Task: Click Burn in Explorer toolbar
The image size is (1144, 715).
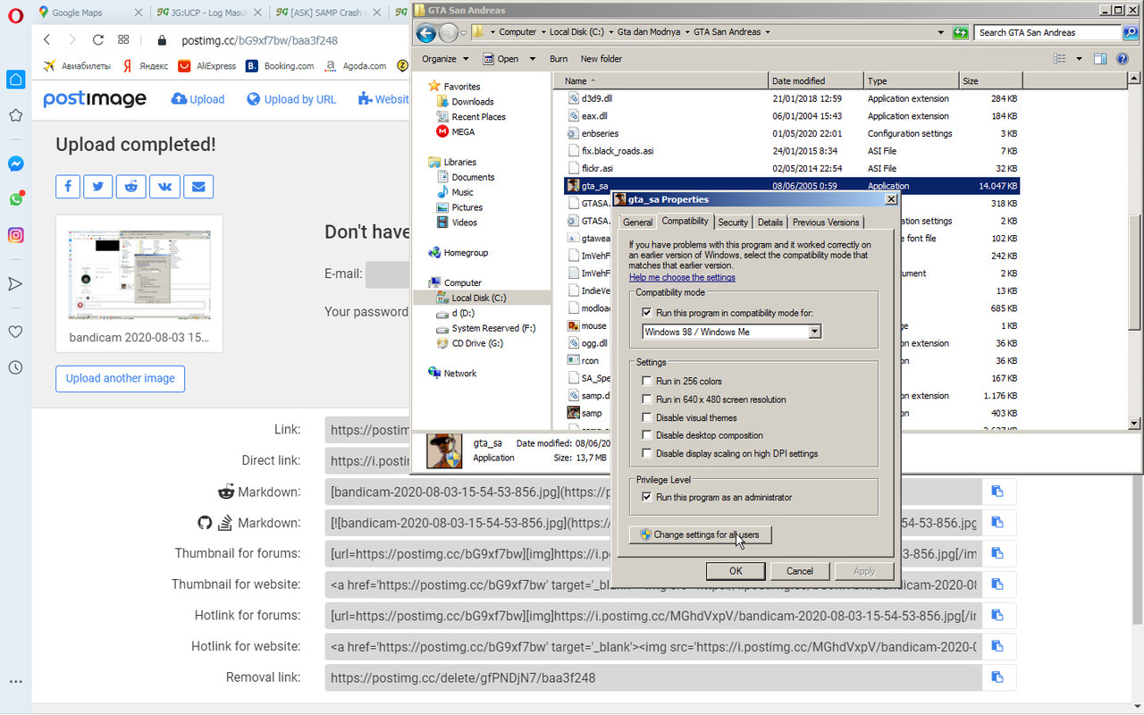Action: (559, 59)
